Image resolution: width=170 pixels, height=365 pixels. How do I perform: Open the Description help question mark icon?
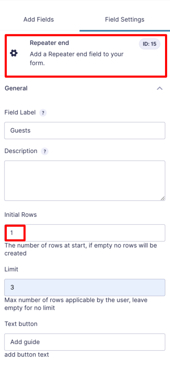tap(44, 151)
